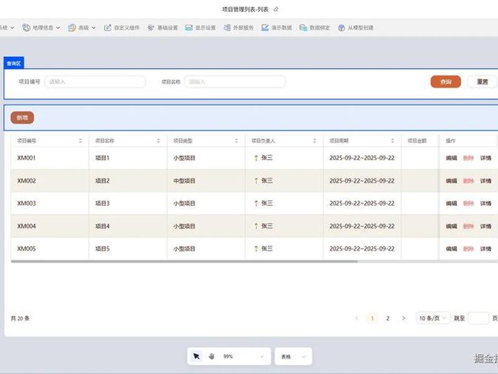Screen dimensions: 498x374
Task: Focus the 项目编号 input field
Action: (x=95, y=82)
